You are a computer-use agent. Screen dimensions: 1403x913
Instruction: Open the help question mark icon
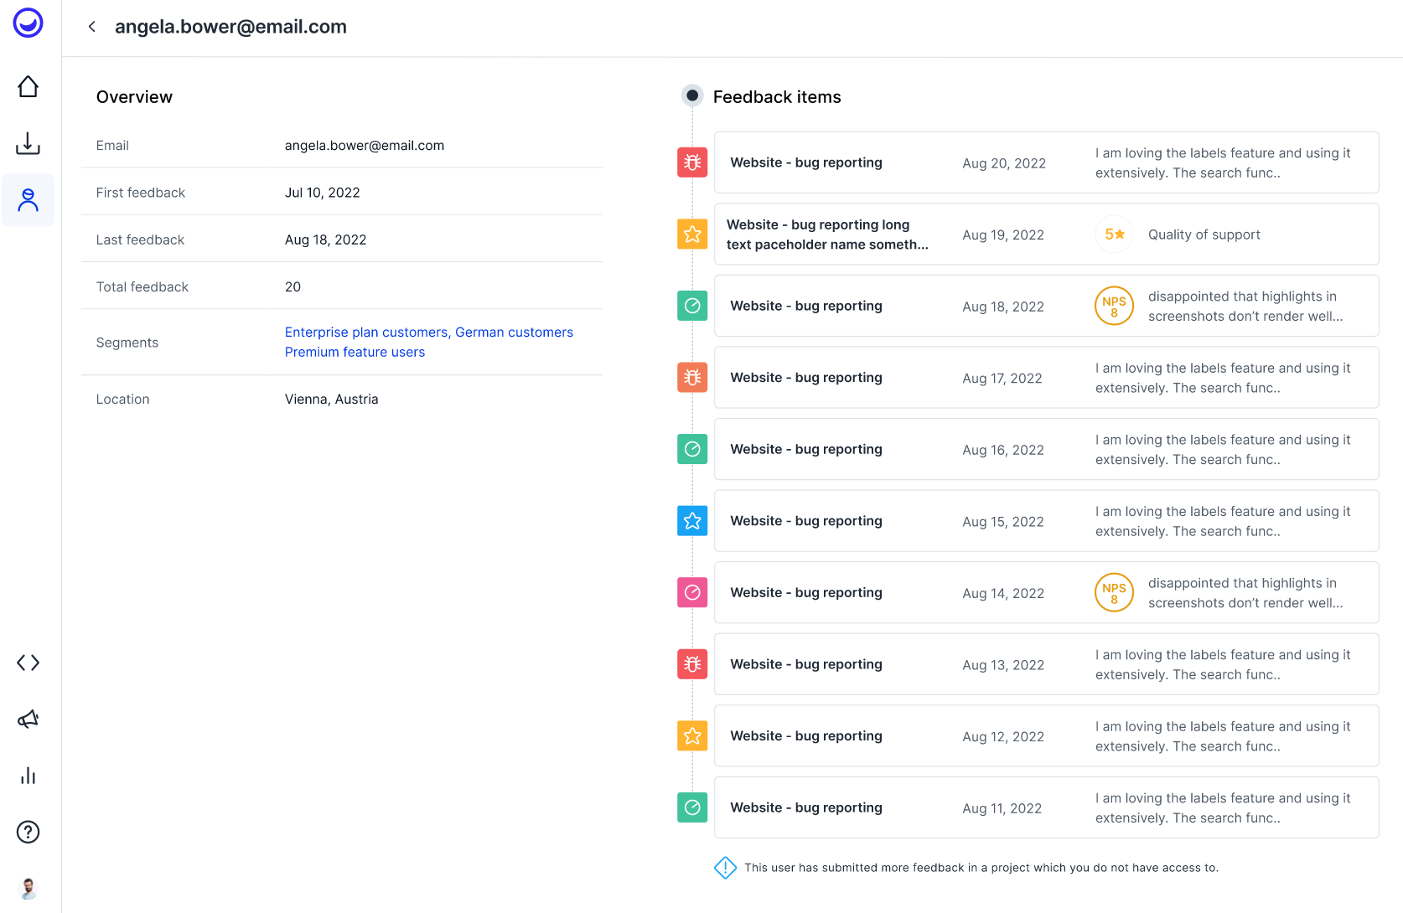tap(28, 832)
